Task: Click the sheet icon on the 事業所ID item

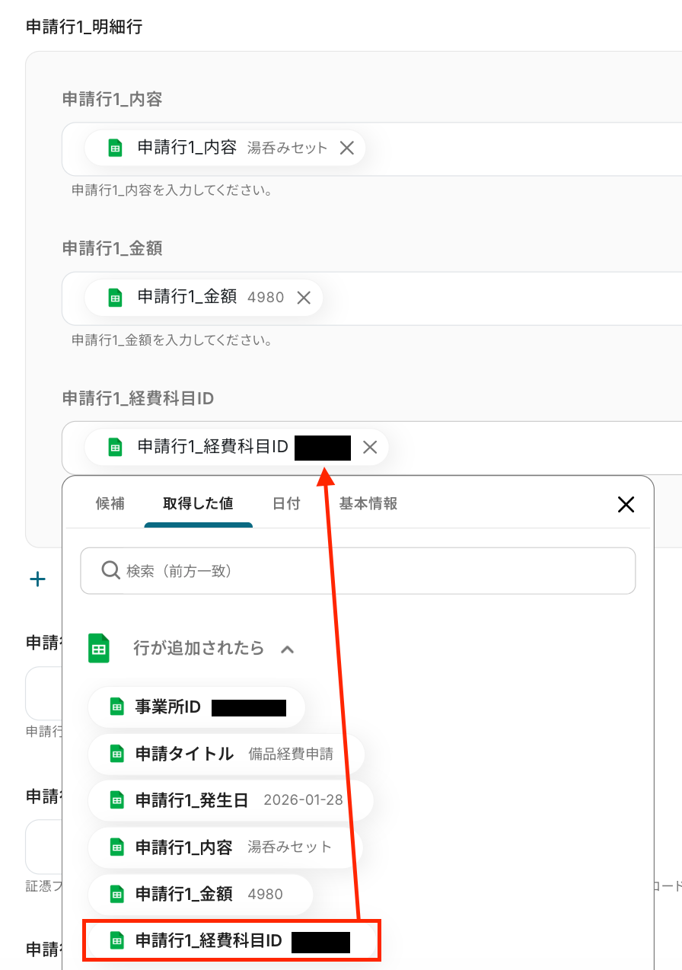Action: pos(117,707)
